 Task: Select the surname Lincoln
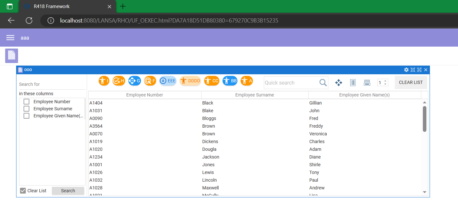click(209, 180)
